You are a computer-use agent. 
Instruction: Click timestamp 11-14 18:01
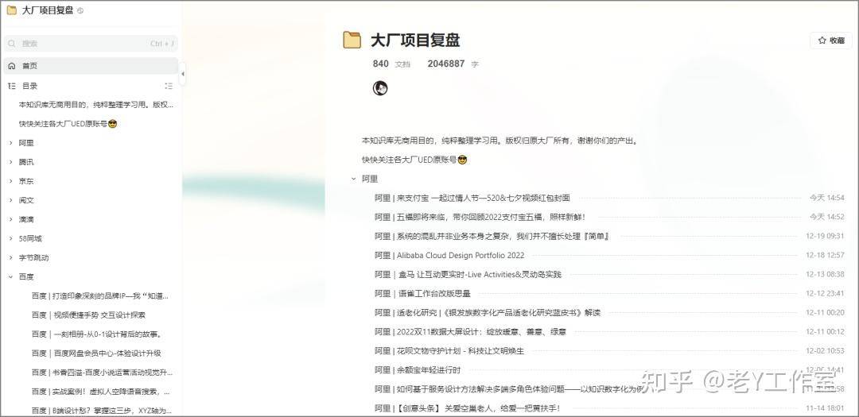[x=825, y=408]
